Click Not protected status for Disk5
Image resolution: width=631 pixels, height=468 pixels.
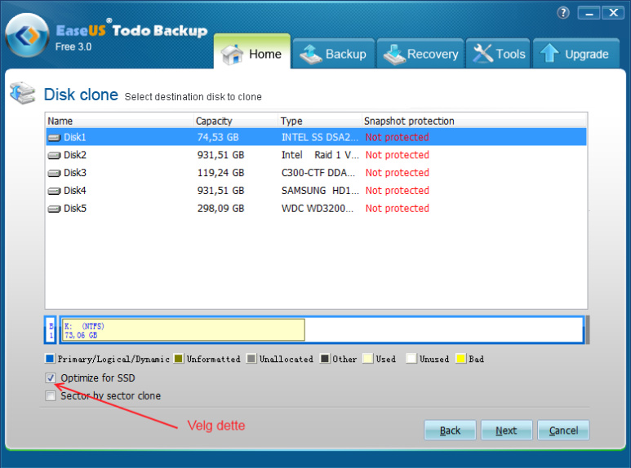click(x=398, y=208)
